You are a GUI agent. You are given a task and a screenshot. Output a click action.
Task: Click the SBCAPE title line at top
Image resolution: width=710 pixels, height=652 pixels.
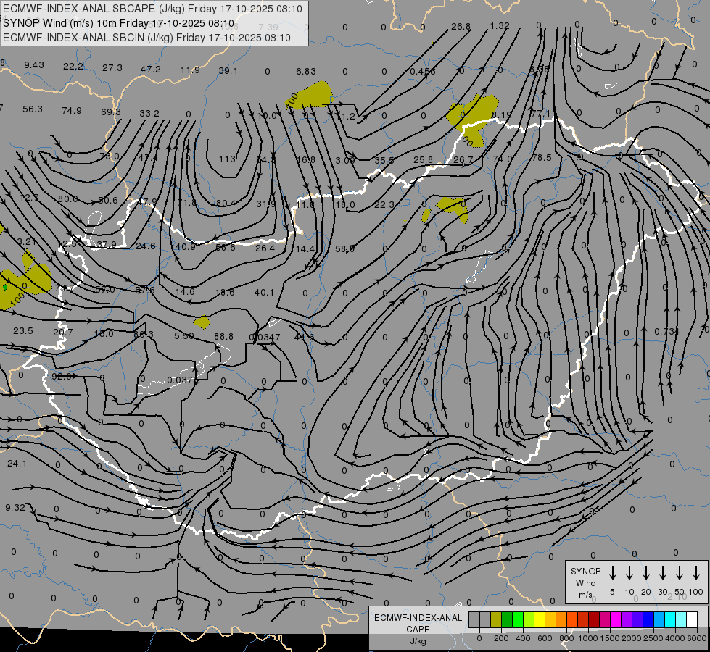[152, 9]
